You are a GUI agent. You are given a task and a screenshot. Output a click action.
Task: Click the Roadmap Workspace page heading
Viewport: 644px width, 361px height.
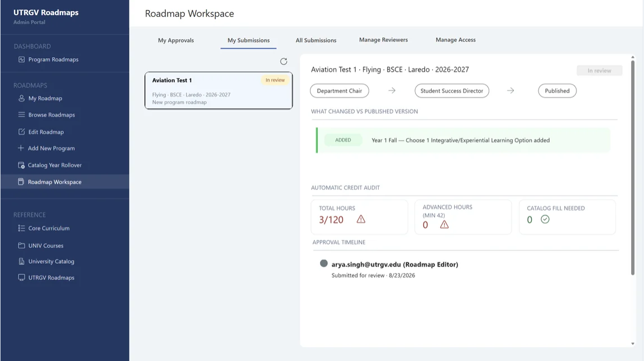pyautogui.click(x=189, y=13)
